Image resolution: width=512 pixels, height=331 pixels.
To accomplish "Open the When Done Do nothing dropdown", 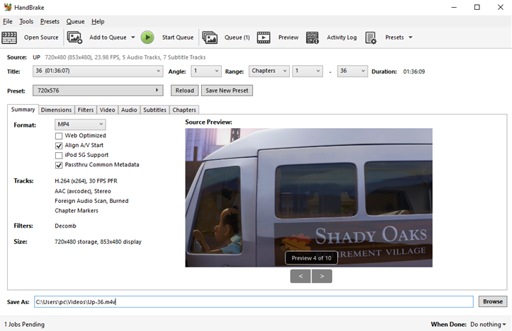I will pos(488,325).
